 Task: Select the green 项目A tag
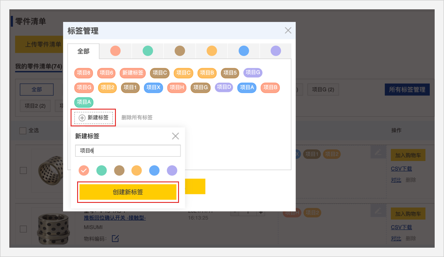(84, 102)
